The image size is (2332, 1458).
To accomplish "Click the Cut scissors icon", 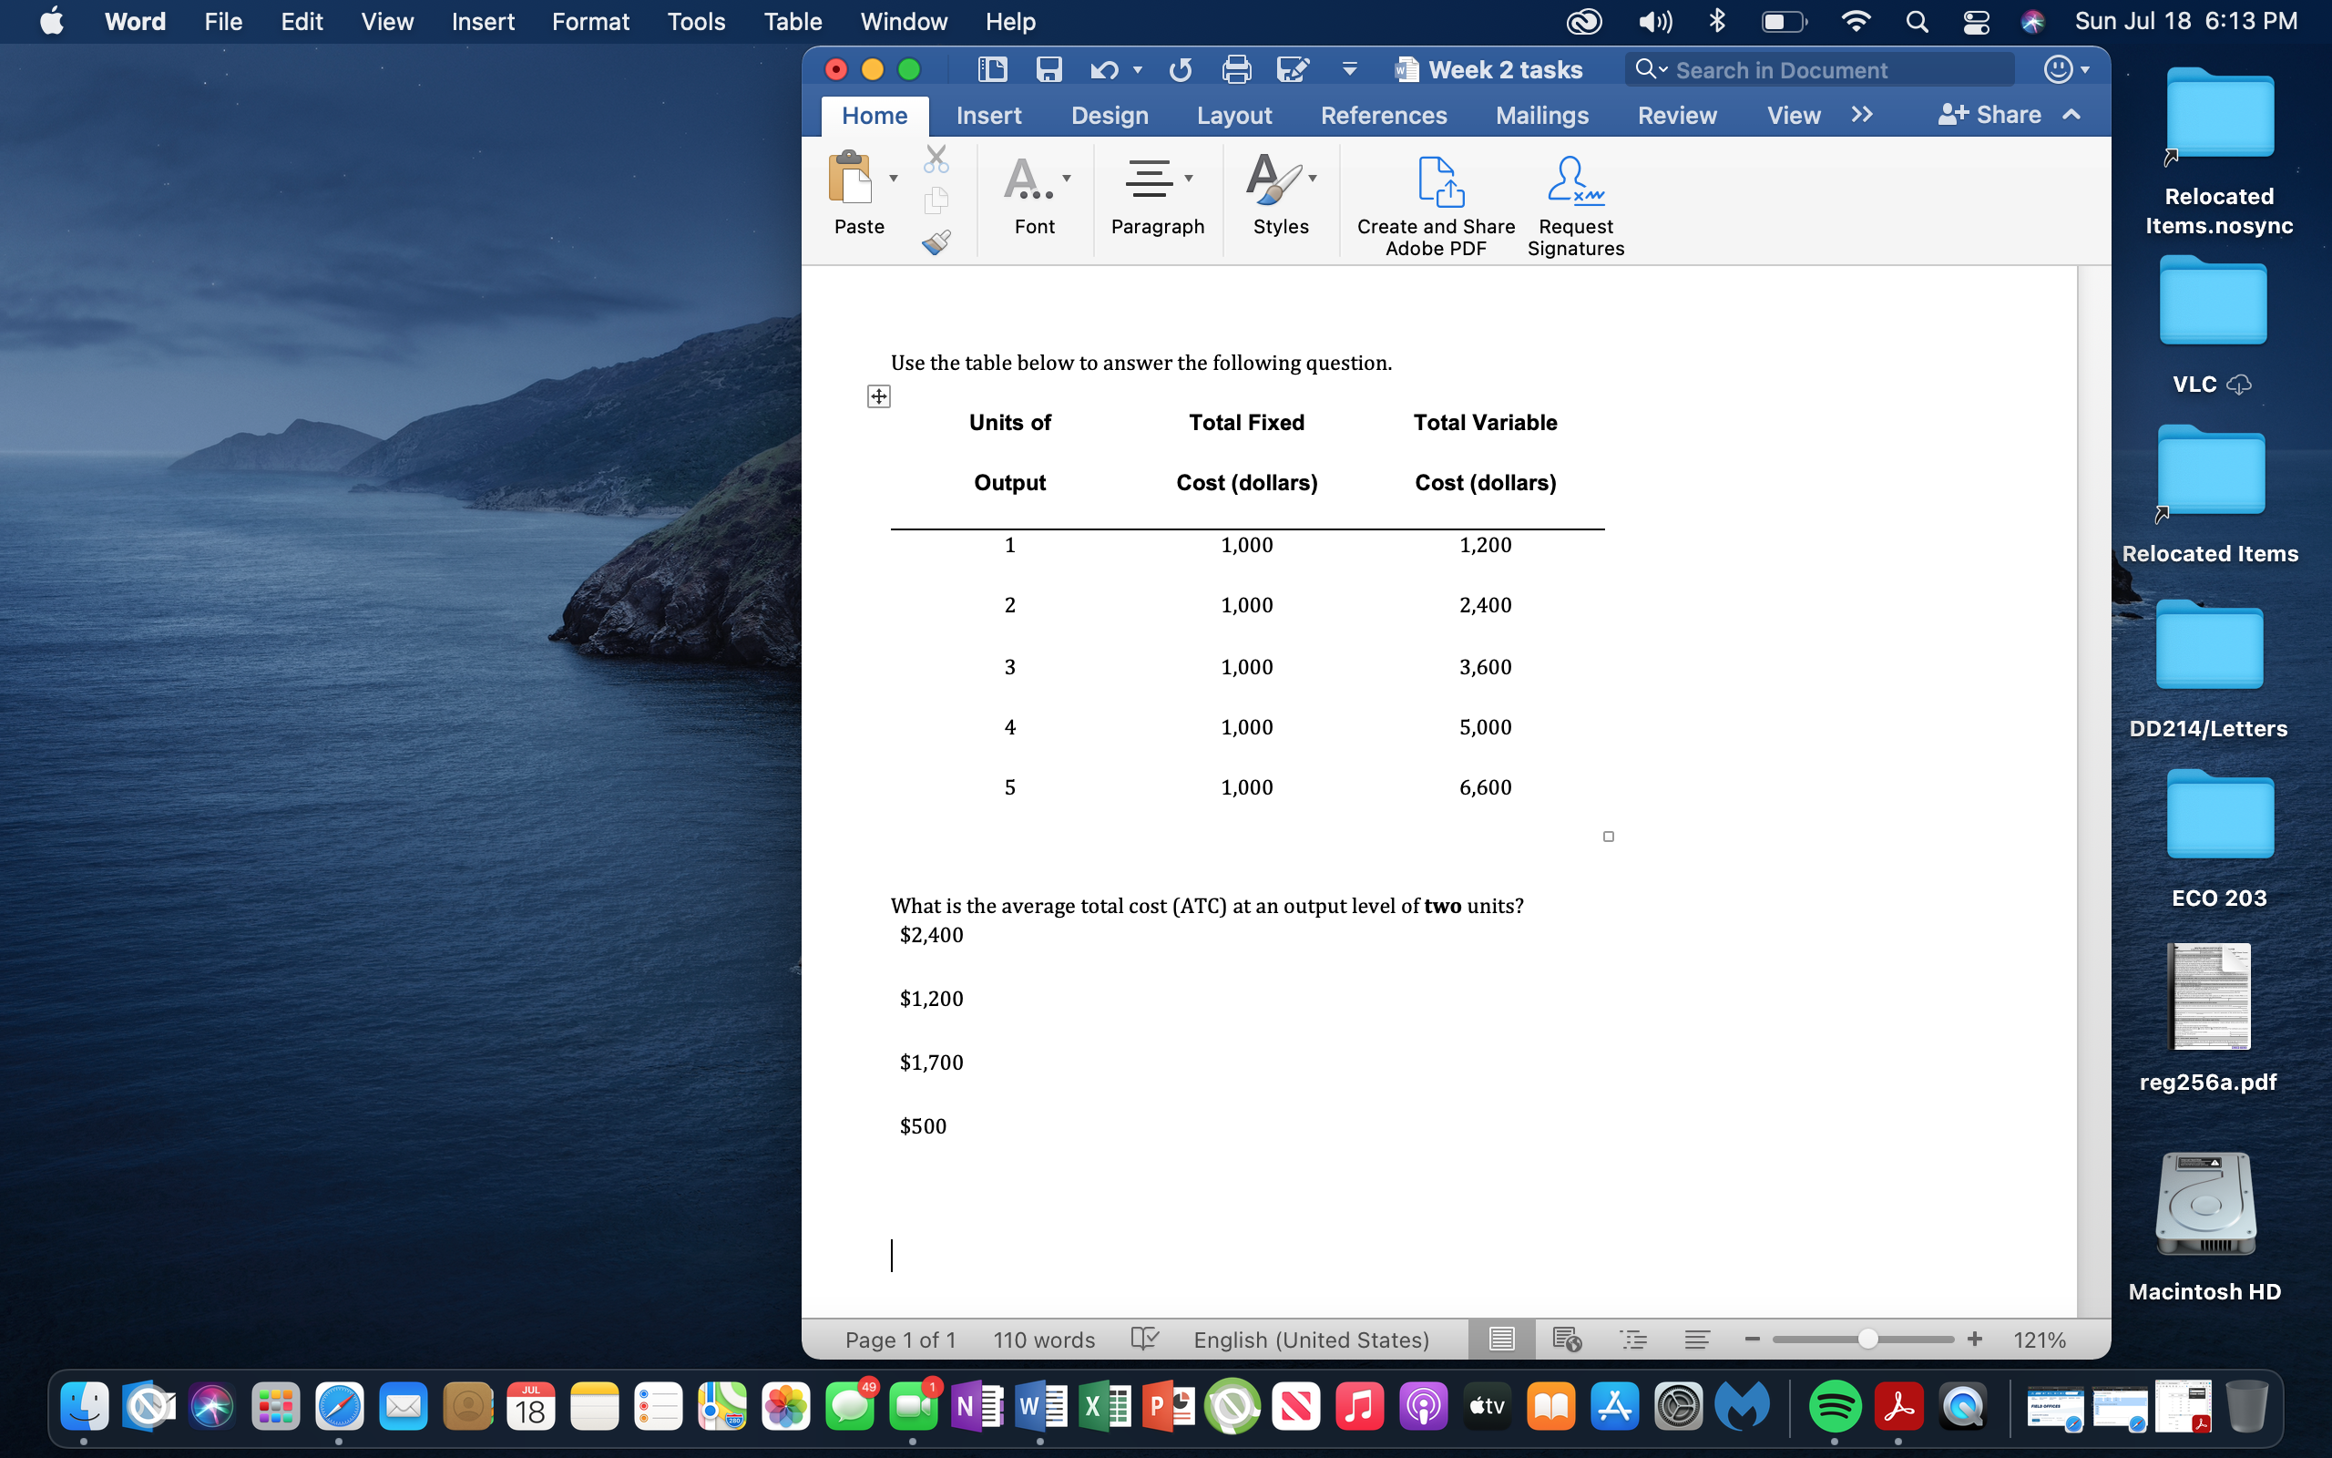I will [x=935, y=159].
